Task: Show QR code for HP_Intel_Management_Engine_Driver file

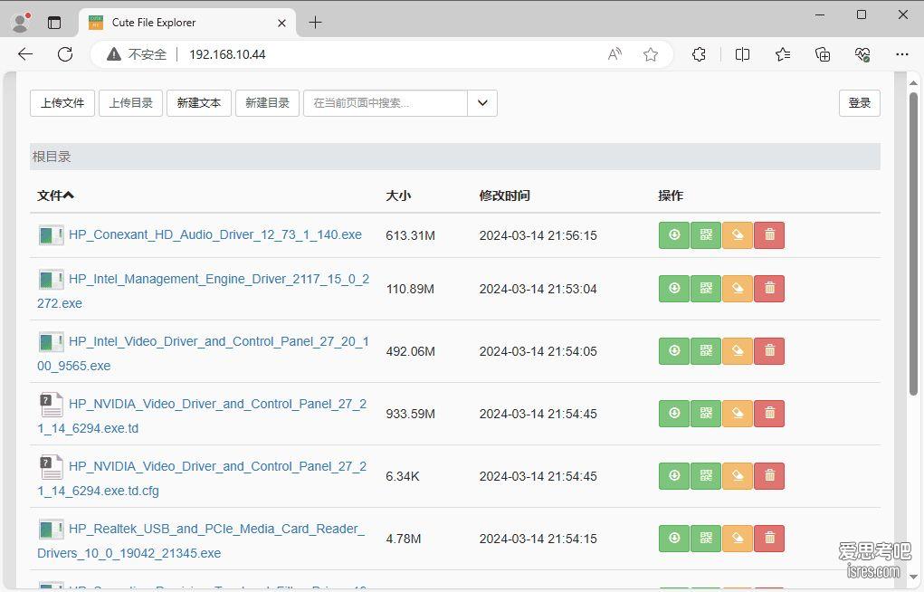Action: pyautogui.click(x=706, y=289)
